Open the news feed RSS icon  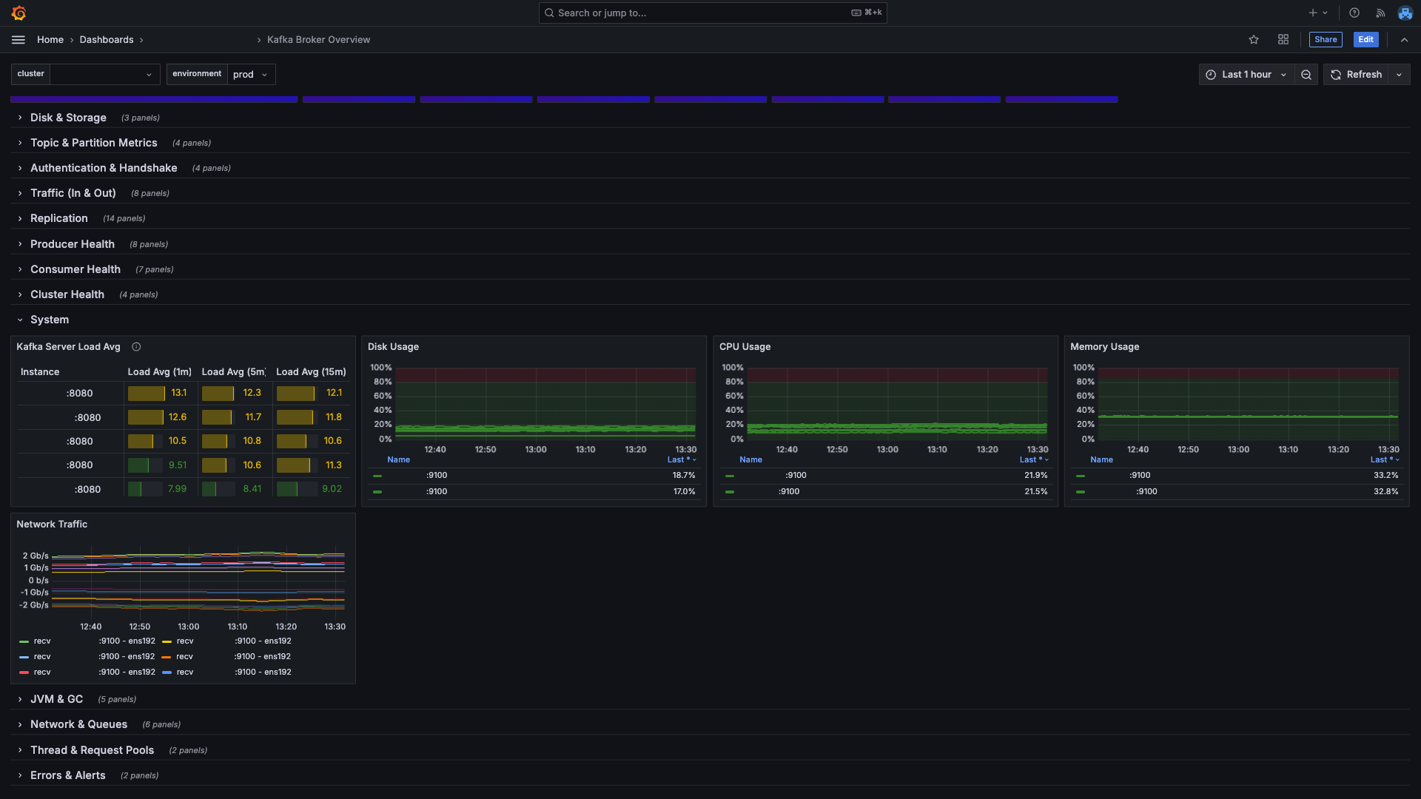[1380, 13]
